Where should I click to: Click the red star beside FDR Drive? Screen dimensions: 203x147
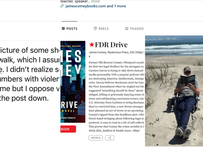point(92,45)
